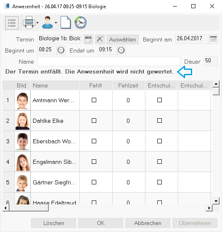Expand the printer dropdown arrow
Screen dimensions: 222x232
(x=37, y=23)
